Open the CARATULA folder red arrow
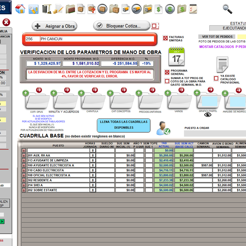Viewport: 246px width, 246px height. pyautogui.click(x=95, y=90)
